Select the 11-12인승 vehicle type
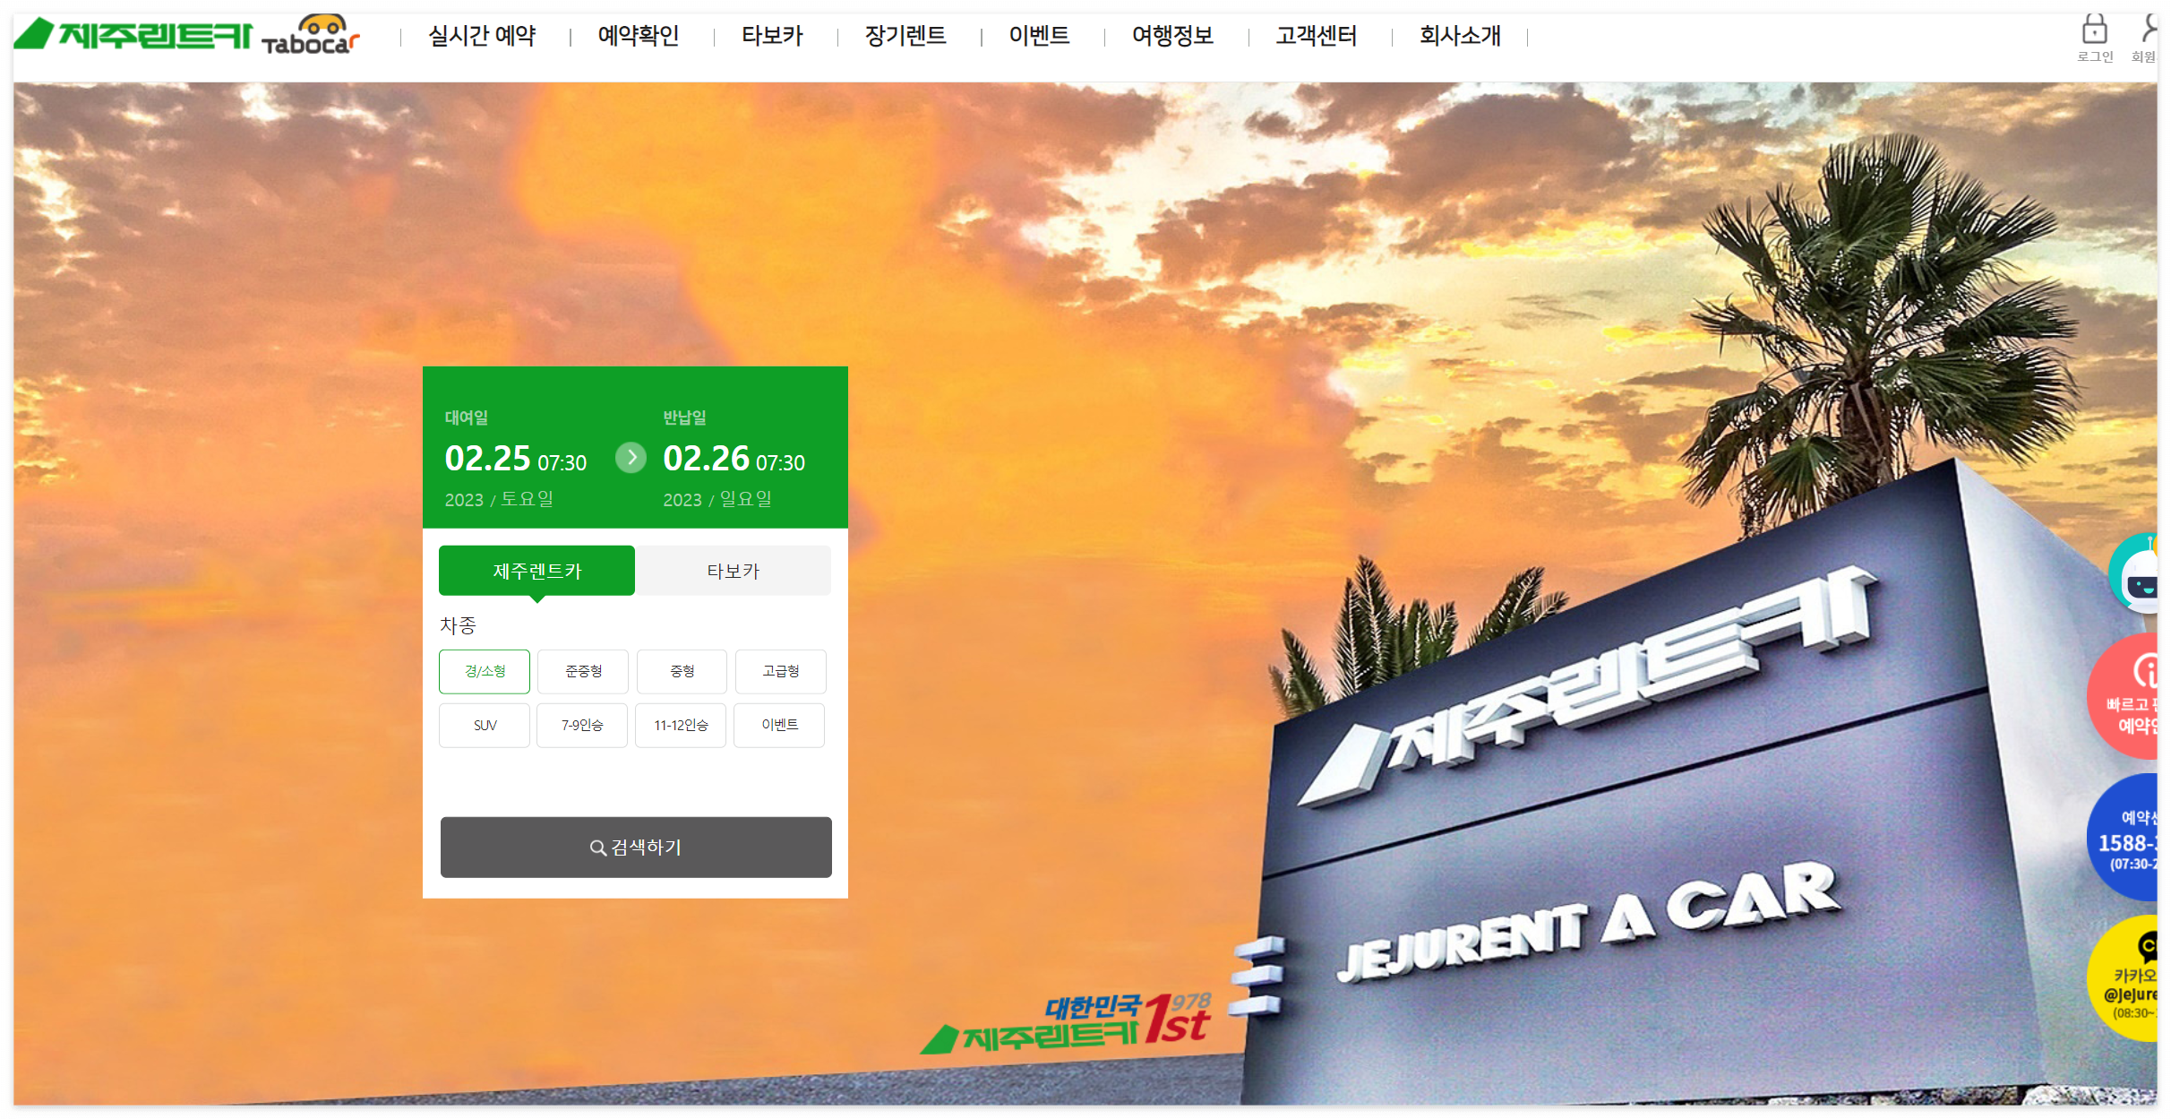 tap(681, 725)
